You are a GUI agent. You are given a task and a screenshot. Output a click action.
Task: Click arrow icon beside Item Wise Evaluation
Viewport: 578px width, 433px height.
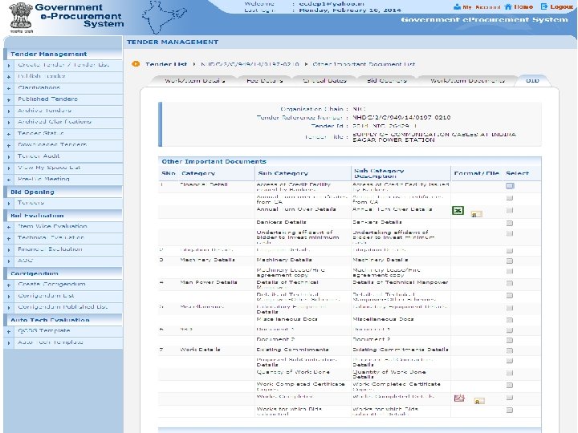9,227
